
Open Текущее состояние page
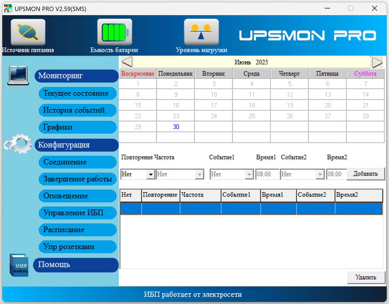[x=78, y=94]
